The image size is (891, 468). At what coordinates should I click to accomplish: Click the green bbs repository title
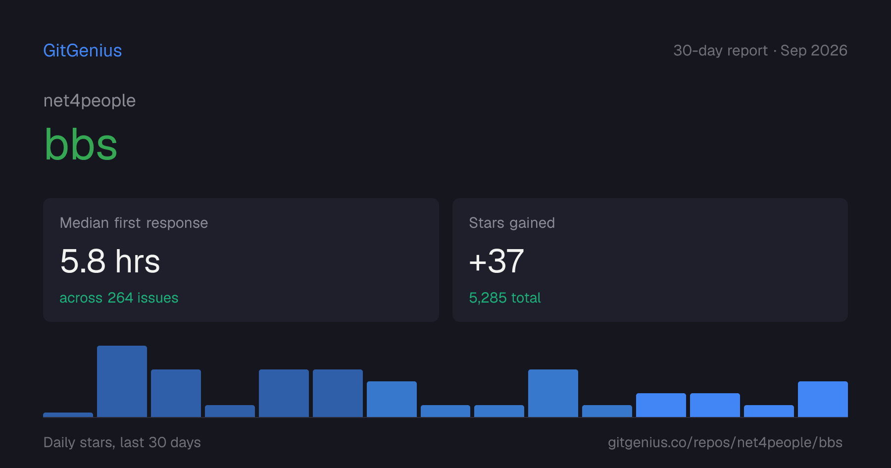81,145
